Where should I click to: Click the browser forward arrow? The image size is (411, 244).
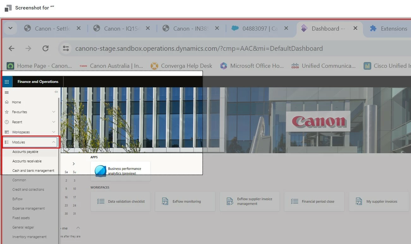(x=28, y=48)
